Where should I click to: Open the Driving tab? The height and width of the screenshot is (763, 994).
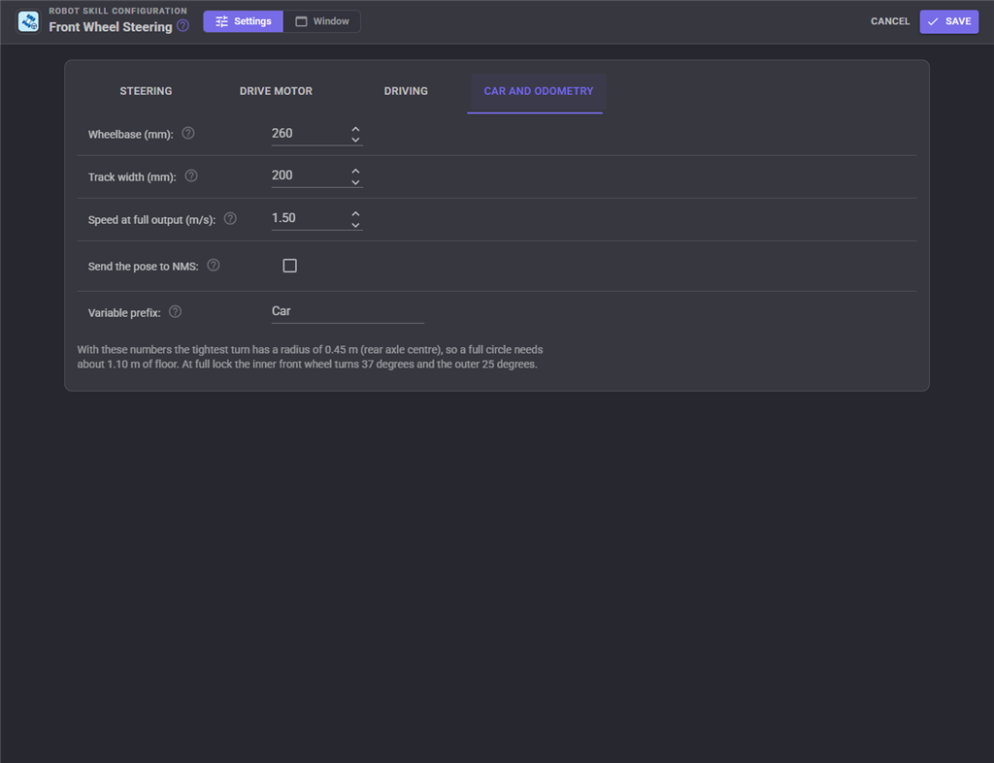point(406,91)
